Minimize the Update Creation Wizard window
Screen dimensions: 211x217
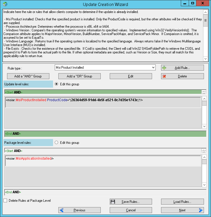point(185,3)
